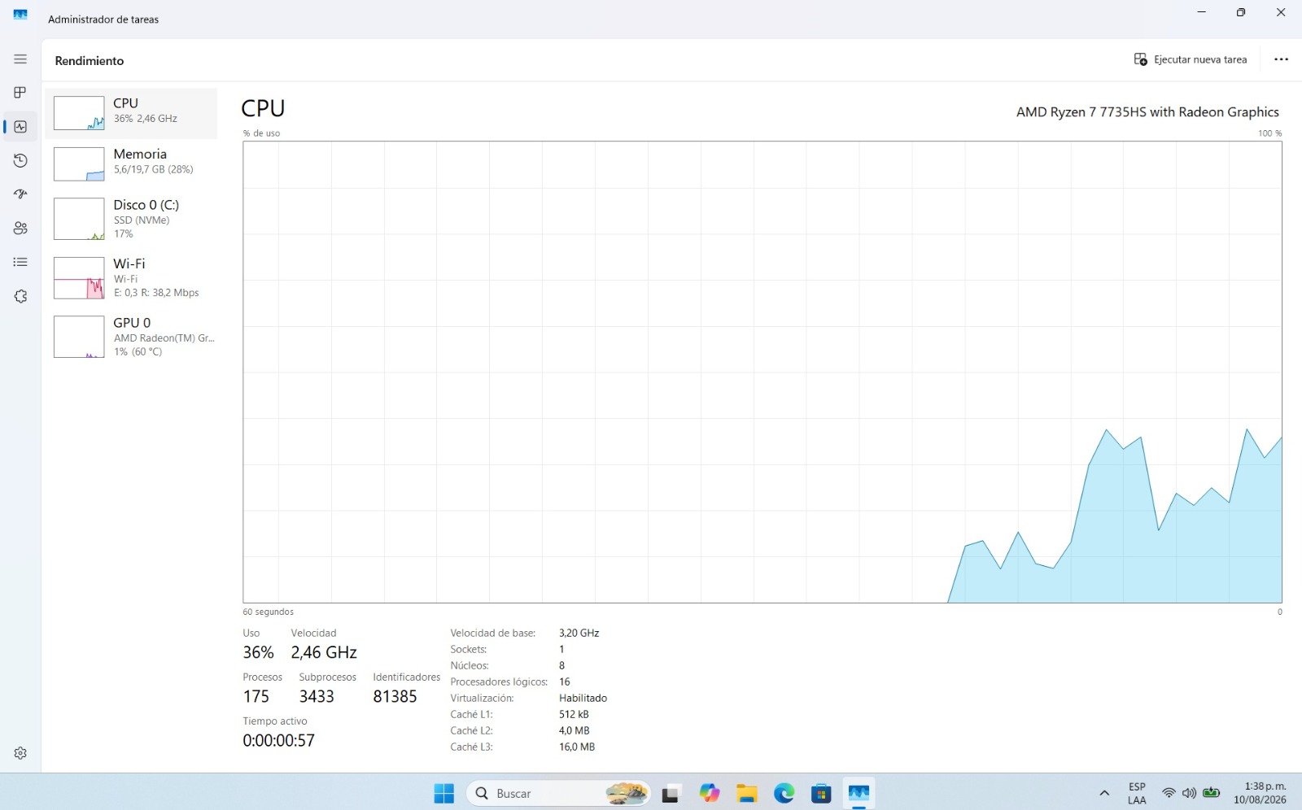Viewport: 1302px width, 810px height.
Task: Open the Wi-Fi network tray icon
Action: click(x=1169, y=793)
